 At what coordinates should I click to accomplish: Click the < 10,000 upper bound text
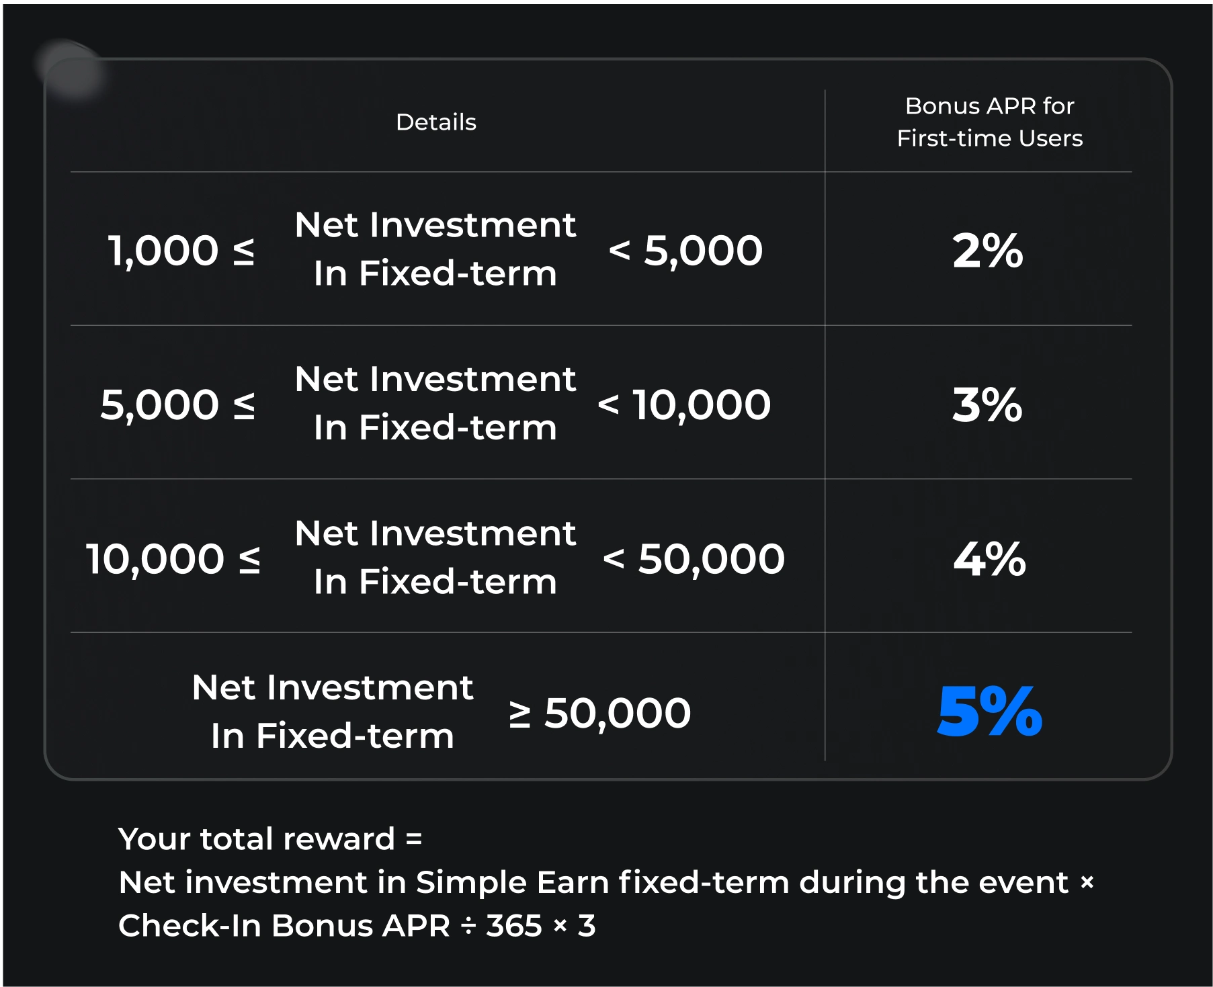point(684,404)
